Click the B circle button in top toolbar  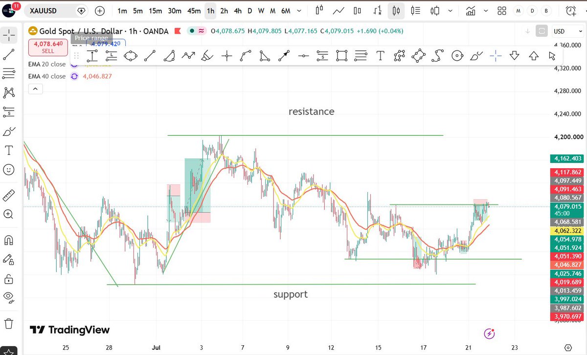point(545,10)
